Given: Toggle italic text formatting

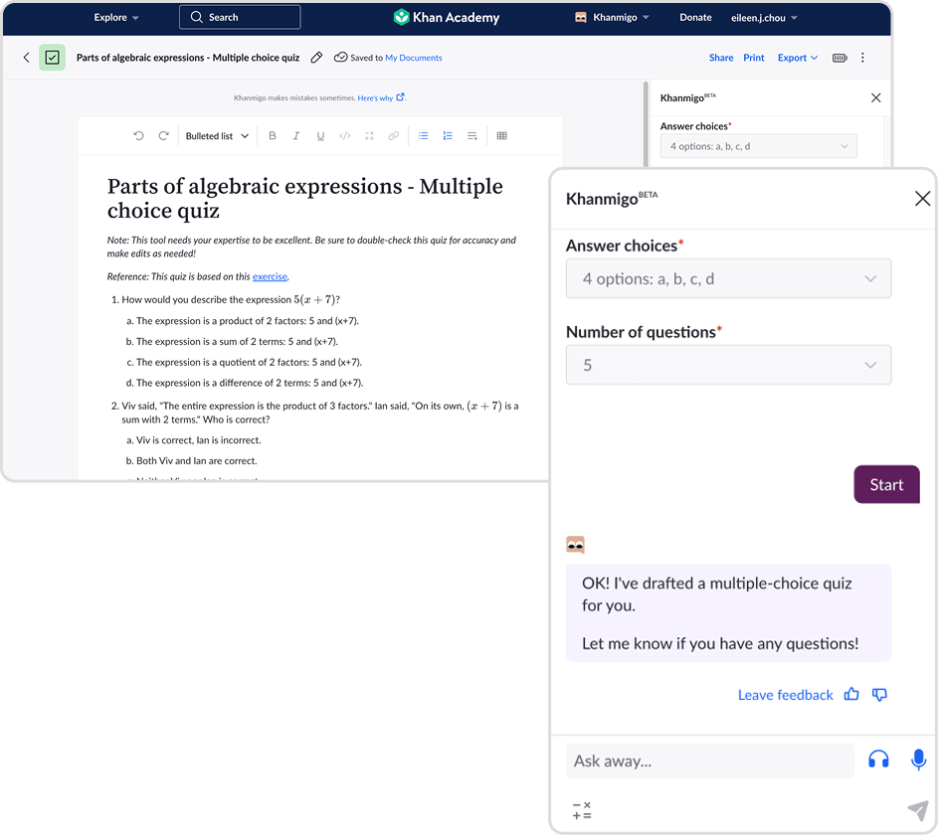Looking at the screenshot, I should pyautogui.click(x=296, y=136).
